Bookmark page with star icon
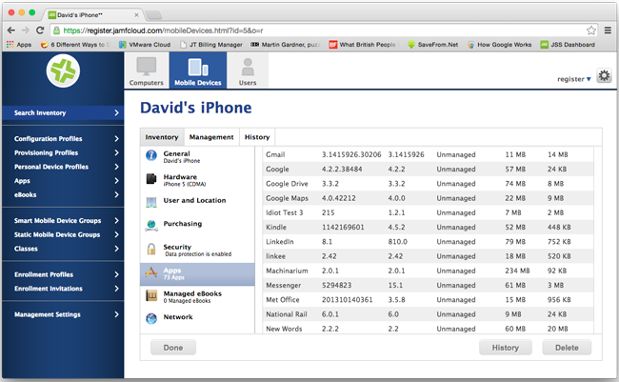This screenshot has width=619, height=382. 591,30
